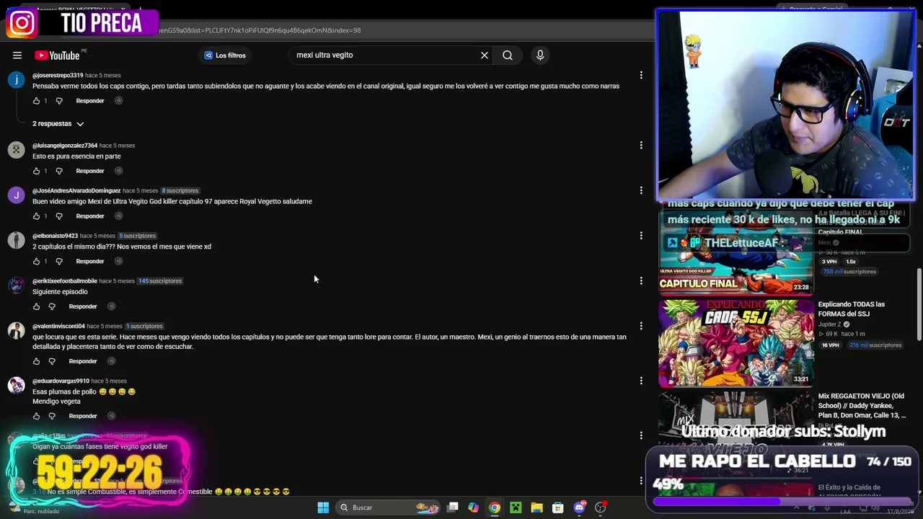
Task: Like the comment by @valentinvisconti04
Action: click(x=36, y=361)
